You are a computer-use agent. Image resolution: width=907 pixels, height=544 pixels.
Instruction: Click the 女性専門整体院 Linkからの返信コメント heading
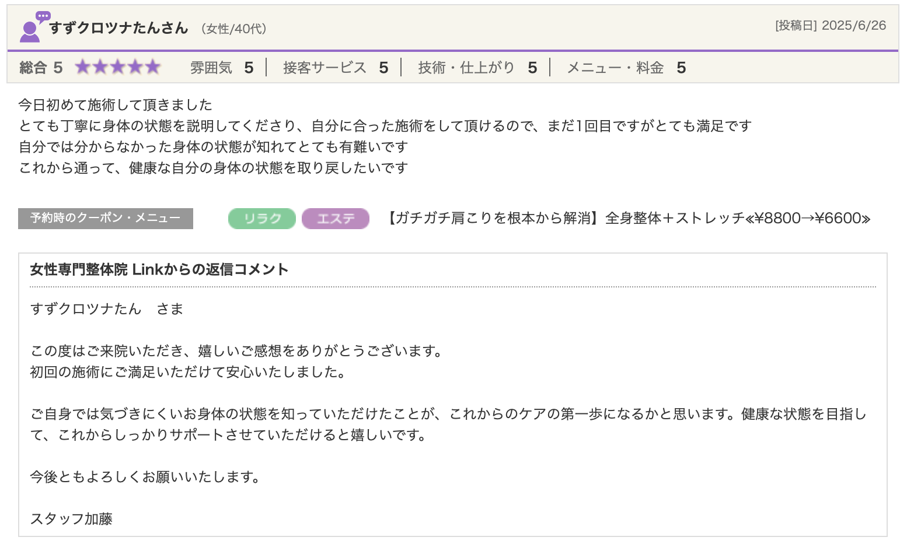coord(159,269)
